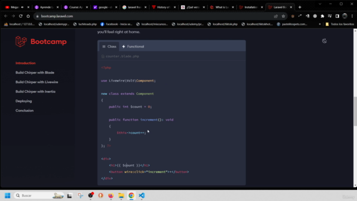Screen dimensions: 357x201
Task: Open the tab search dropdown arrow
Action: click(x=320, y=4)
